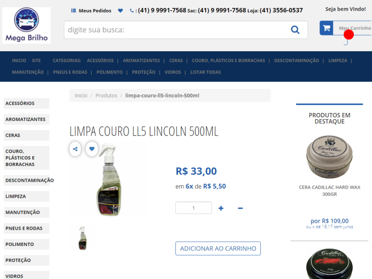Click the quantity input field

[x=193, y=208]
